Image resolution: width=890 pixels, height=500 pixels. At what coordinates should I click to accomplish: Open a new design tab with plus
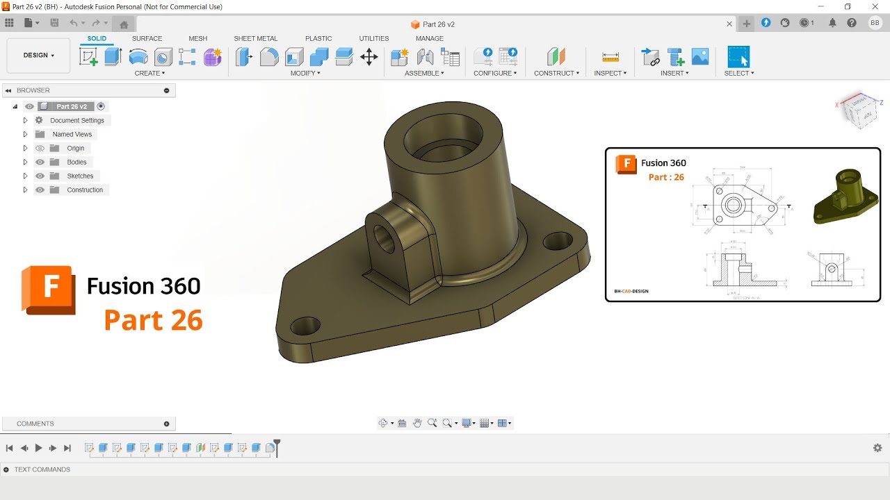click(746, 24)
